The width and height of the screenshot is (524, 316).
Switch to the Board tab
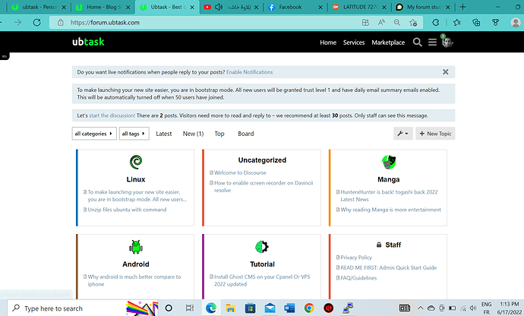246,134
